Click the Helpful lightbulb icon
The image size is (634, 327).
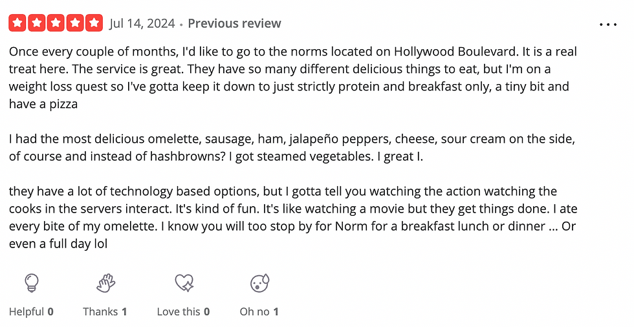(x=32, y=282)
